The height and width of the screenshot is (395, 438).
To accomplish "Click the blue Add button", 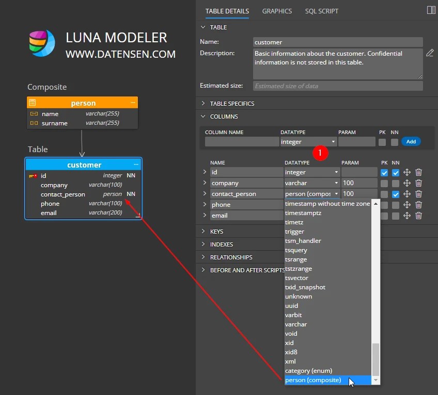I will [411, 141].
